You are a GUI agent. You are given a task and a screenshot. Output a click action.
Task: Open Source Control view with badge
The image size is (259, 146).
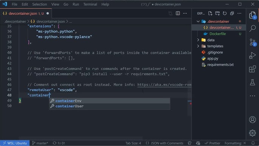(x=252, y=42)
